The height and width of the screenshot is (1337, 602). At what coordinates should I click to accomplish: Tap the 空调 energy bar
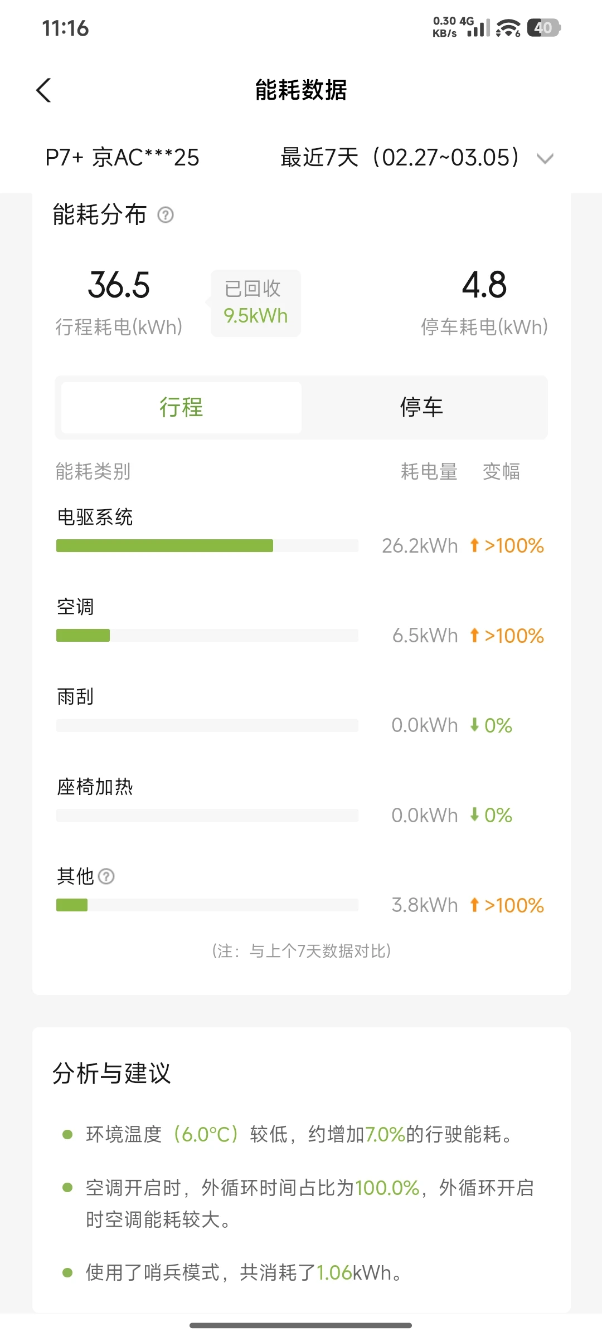click(83, 636)
